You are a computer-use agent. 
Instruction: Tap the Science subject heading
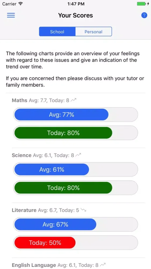(21, 155)
